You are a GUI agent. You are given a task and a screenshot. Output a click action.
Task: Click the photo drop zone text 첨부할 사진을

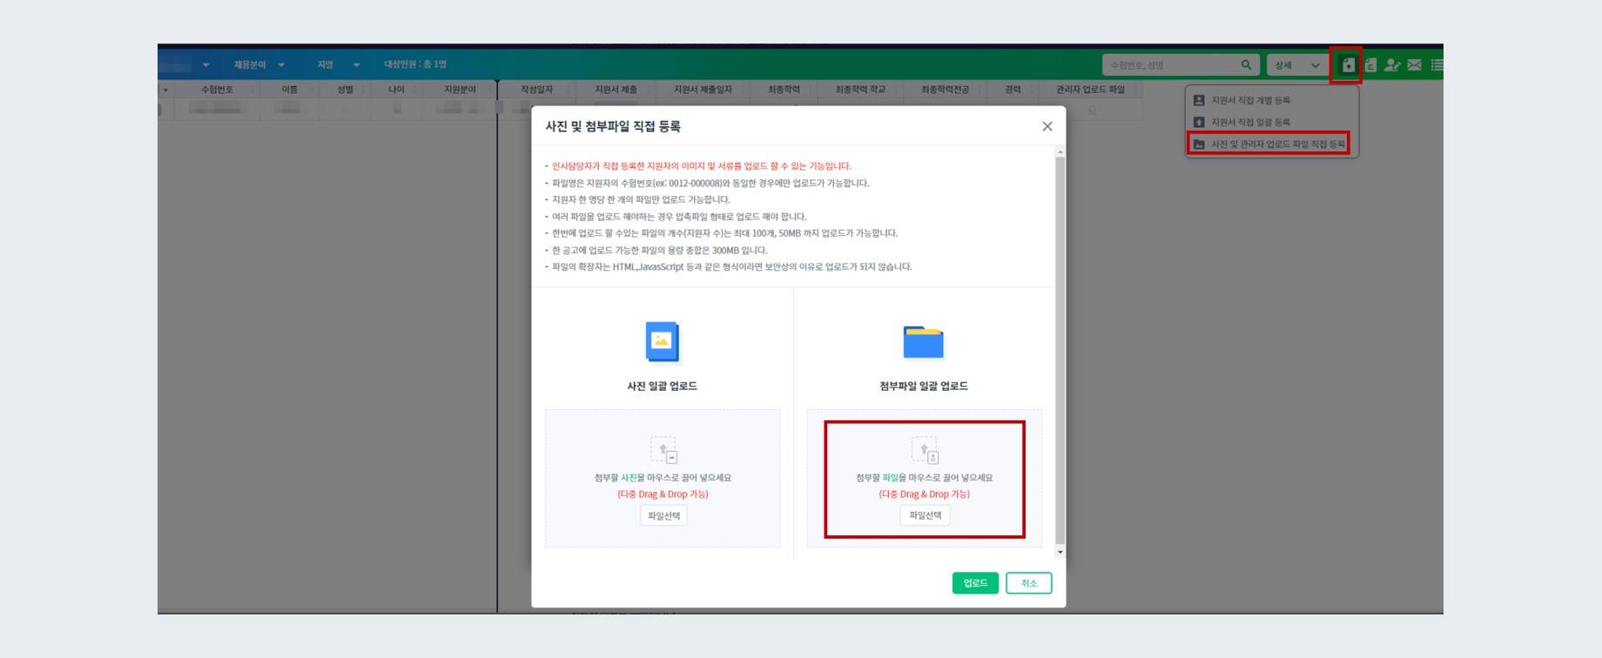point(620,478)
